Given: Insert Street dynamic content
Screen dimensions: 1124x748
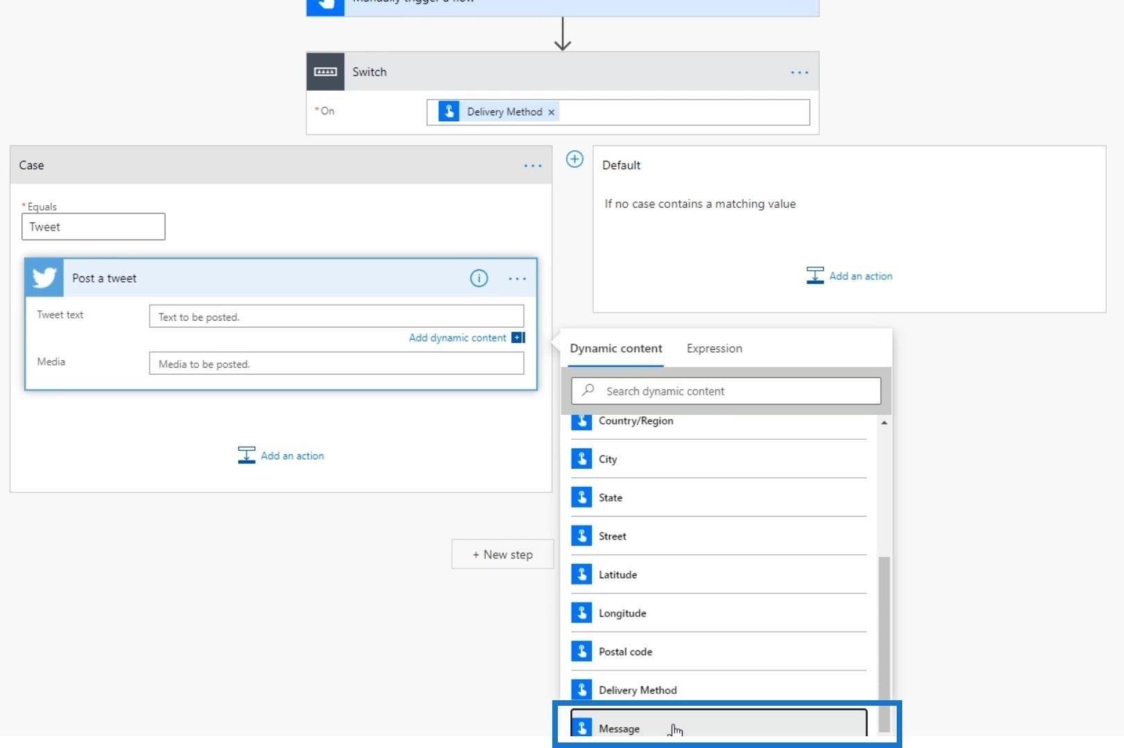Looking at the screenshot, I should [719, 536].
